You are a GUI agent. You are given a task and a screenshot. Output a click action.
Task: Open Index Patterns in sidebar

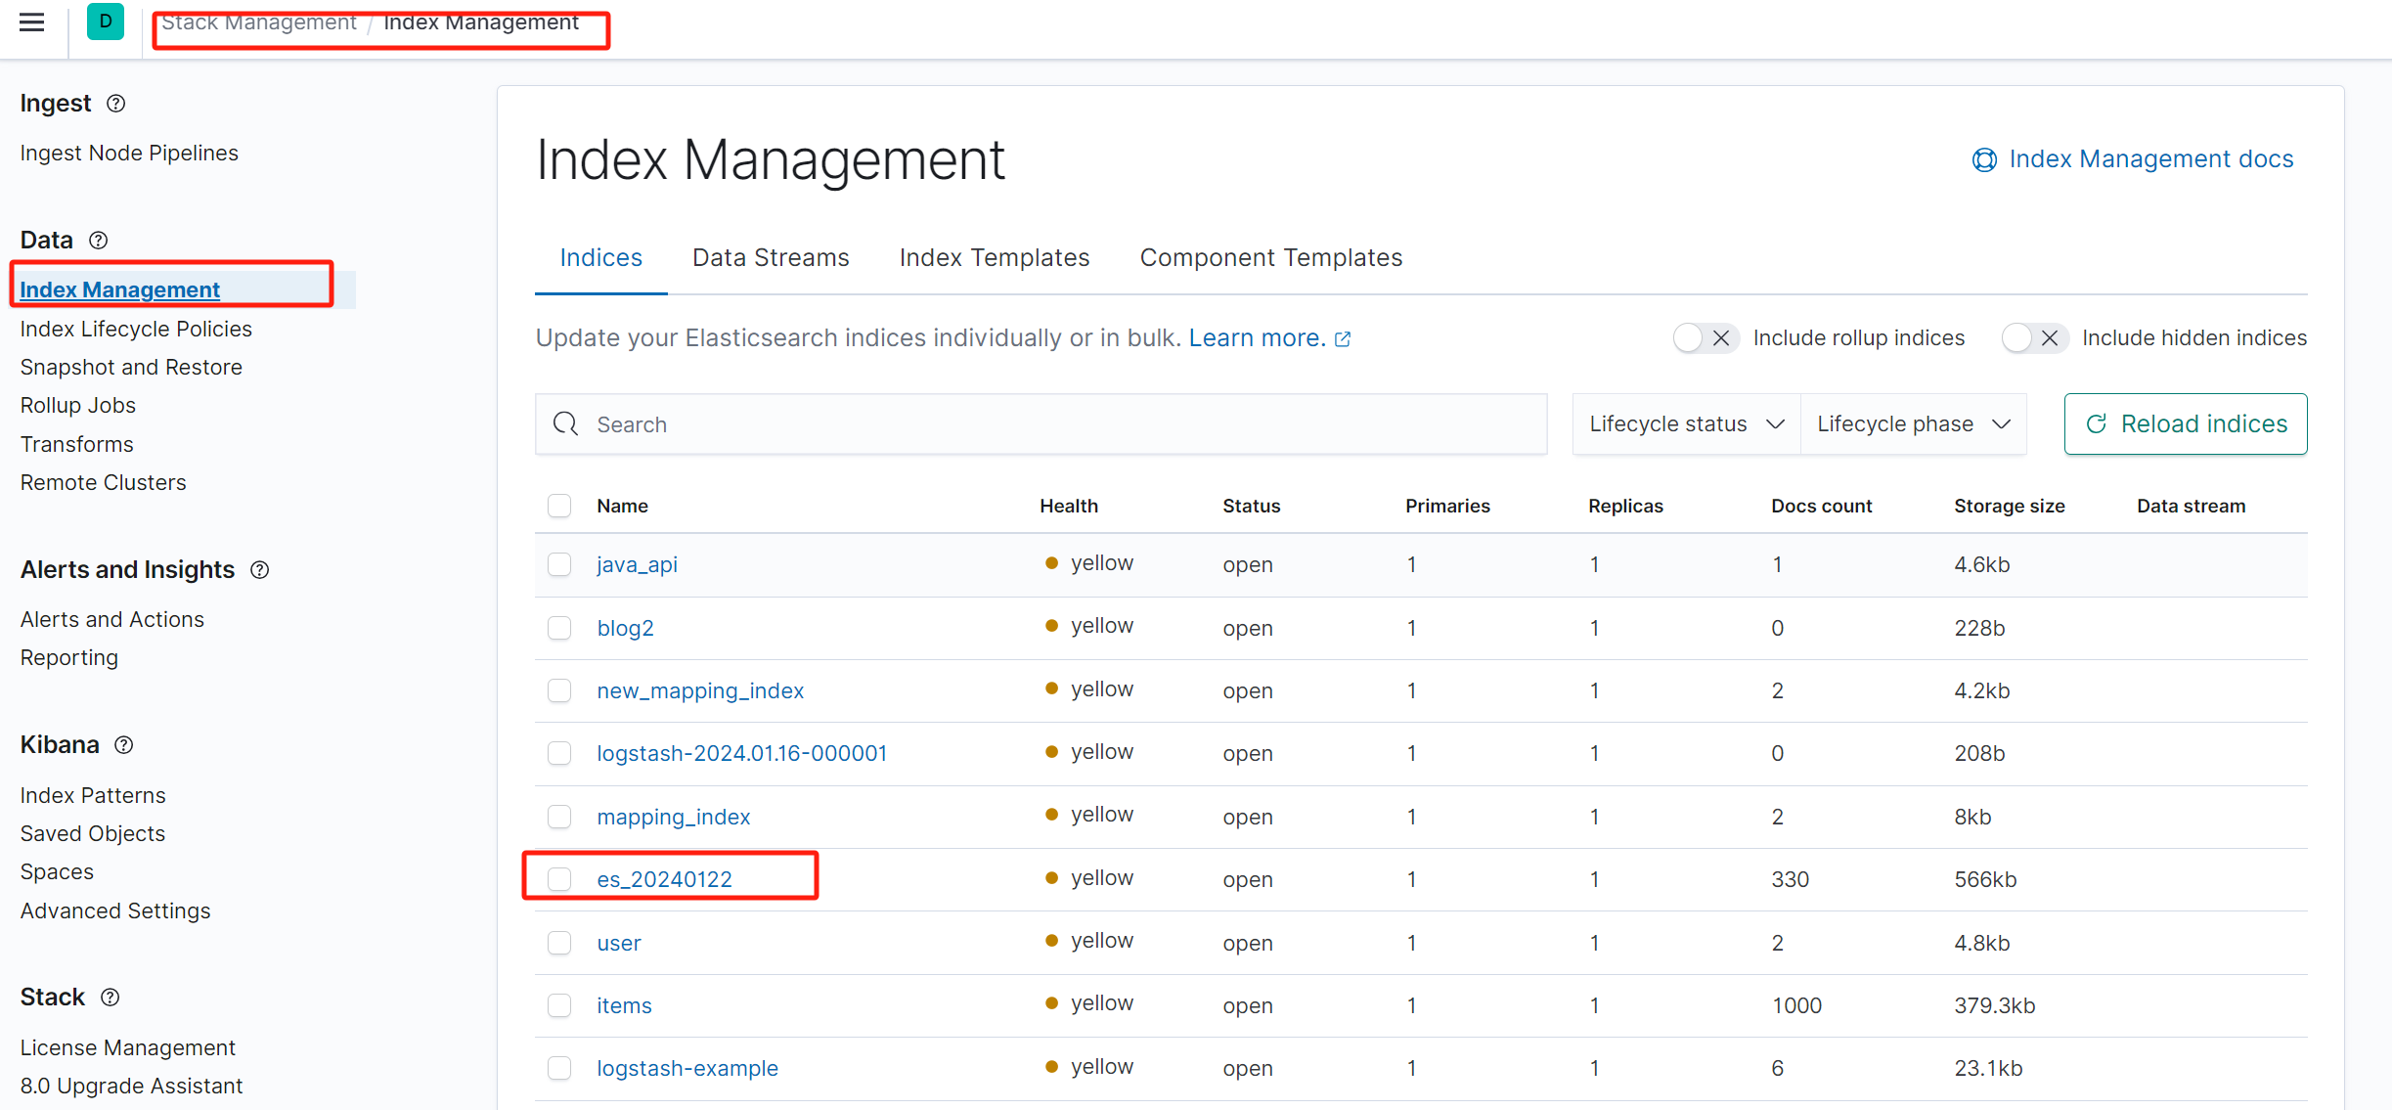coord(93,795)
